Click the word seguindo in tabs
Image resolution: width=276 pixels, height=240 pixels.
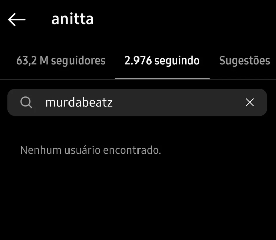pos(177,61)
